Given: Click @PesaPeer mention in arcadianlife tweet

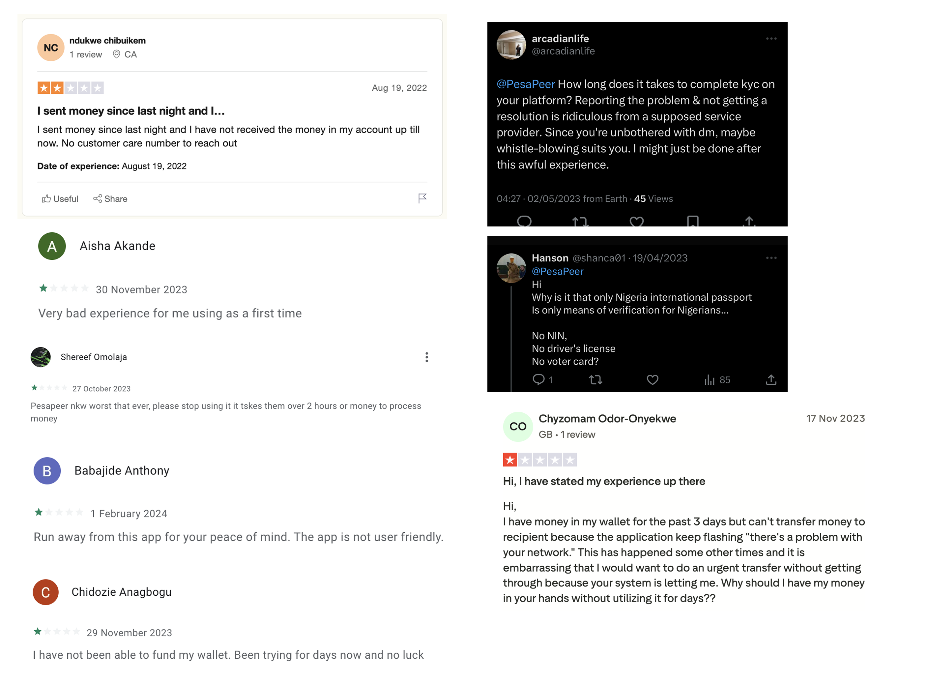Looking at the screenshot, I should tap(525, 84).
